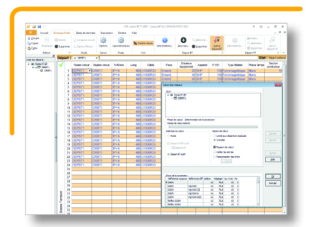The height and width of the screenshot is (227, 317).
Task: Click the Longueur circuit tool
Action: 84,40
